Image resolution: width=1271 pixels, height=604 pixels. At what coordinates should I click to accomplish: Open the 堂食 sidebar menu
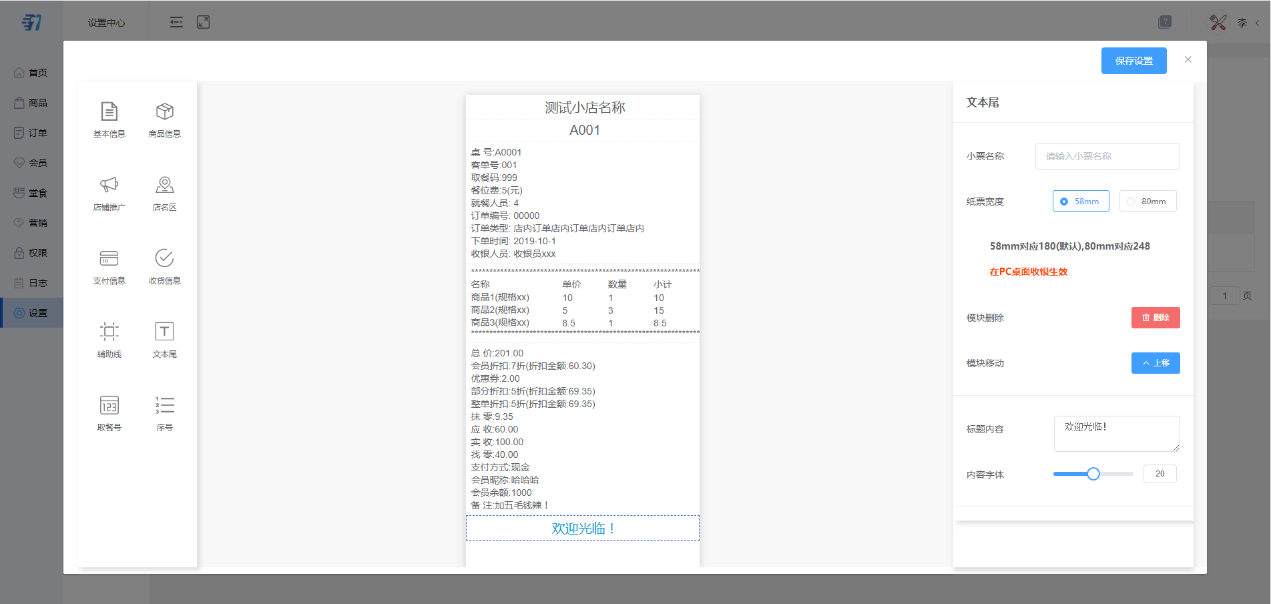tap(31, 193)
